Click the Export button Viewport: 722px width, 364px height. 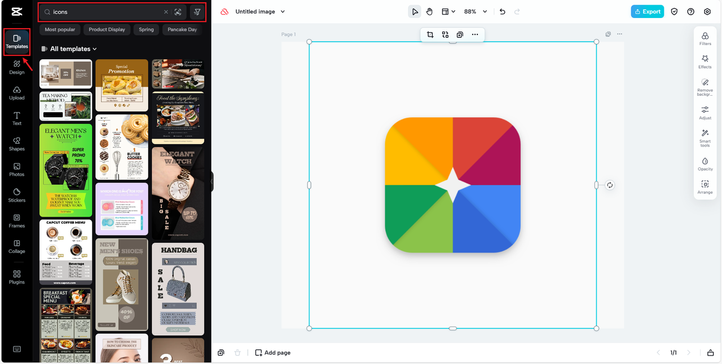pyautogui.click(x=647, y=12)
